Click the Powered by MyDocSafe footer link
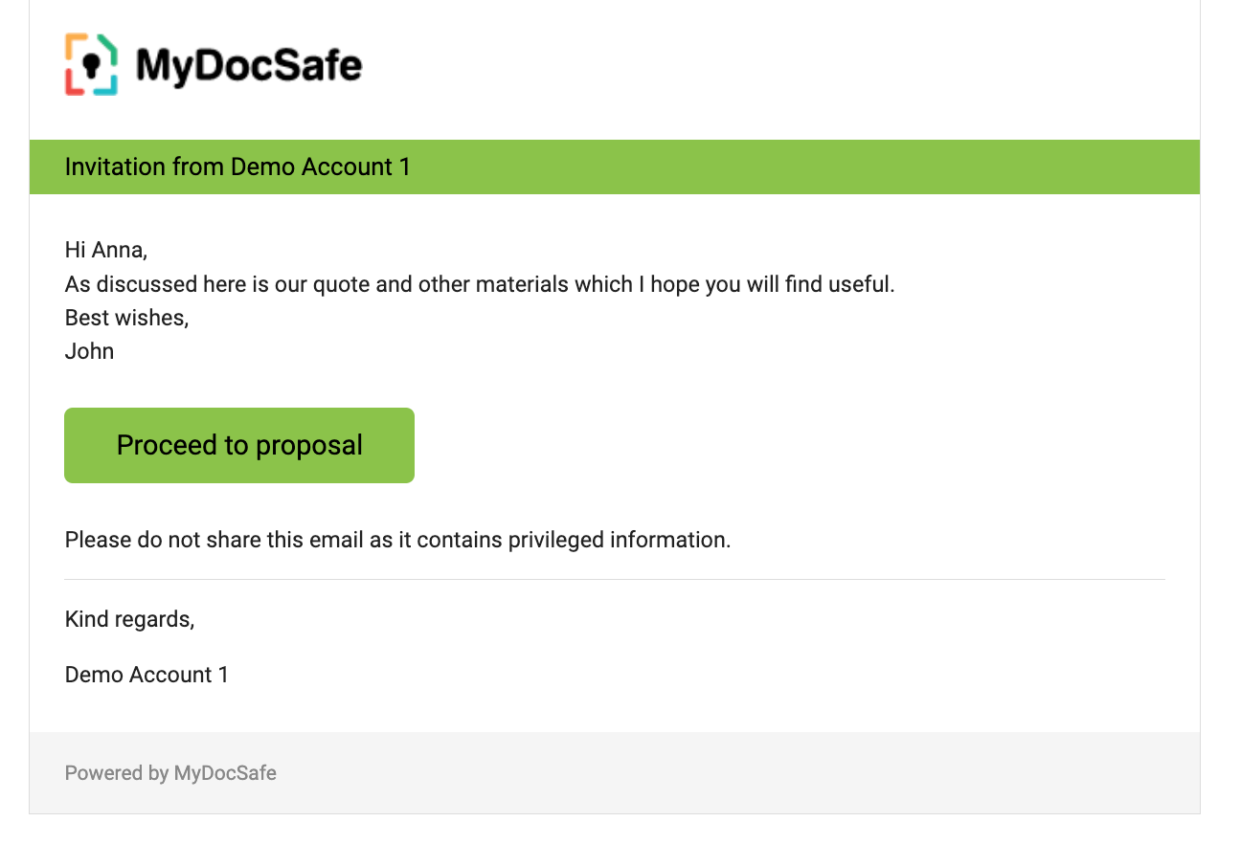1241x844 pixels. 170,773
